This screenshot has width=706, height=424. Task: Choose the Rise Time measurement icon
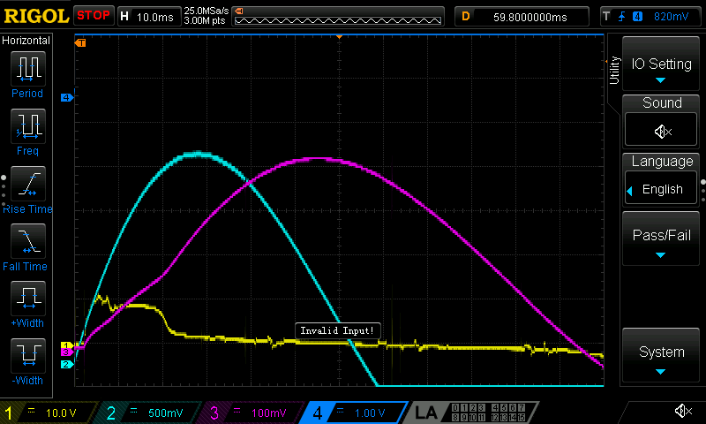(26, 184)
